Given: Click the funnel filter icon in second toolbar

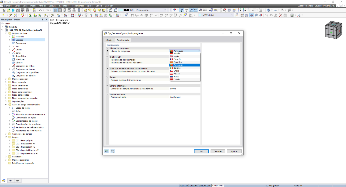Looking at the screenshot, I should point(126,15).
